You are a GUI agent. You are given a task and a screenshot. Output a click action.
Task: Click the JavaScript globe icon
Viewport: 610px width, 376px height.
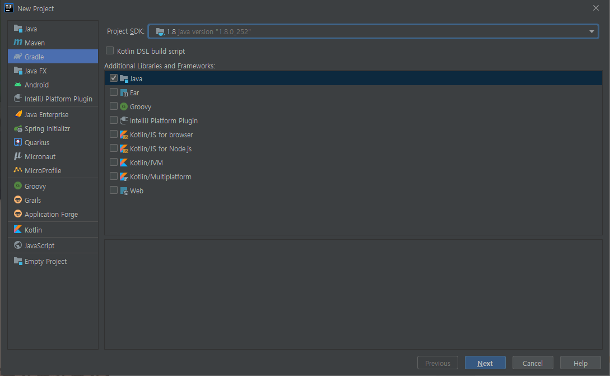[x=18, y=245]
